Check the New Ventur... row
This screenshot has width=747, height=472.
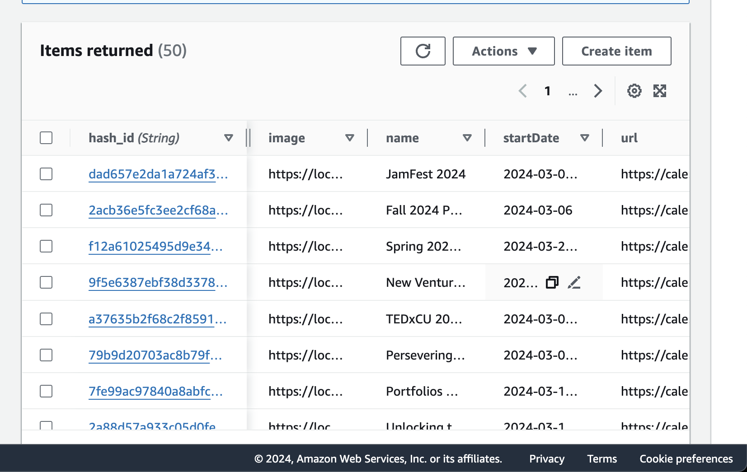point(46,282)
